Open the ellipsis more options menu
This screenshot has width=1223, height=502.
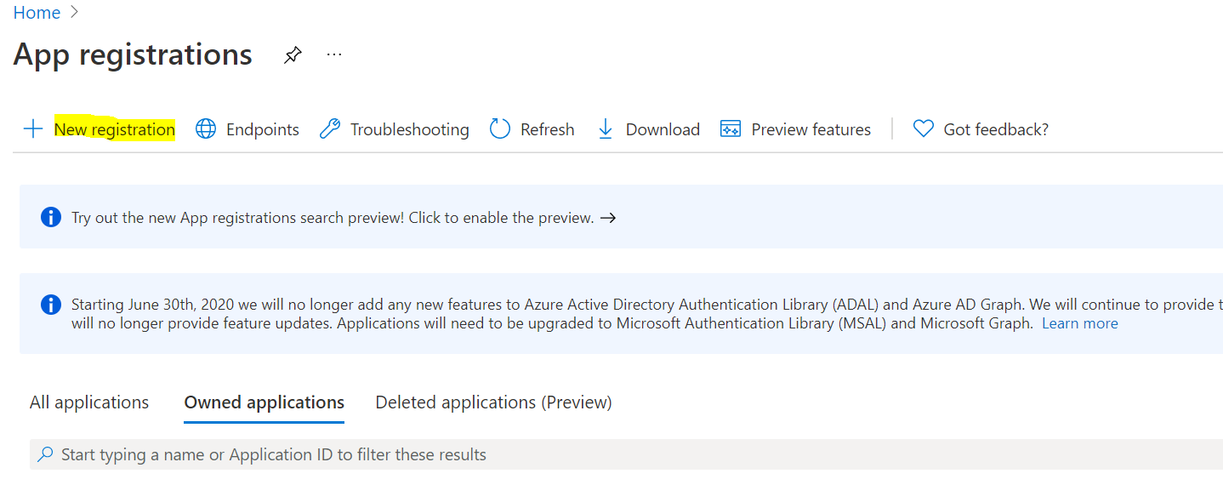[334, 55]
